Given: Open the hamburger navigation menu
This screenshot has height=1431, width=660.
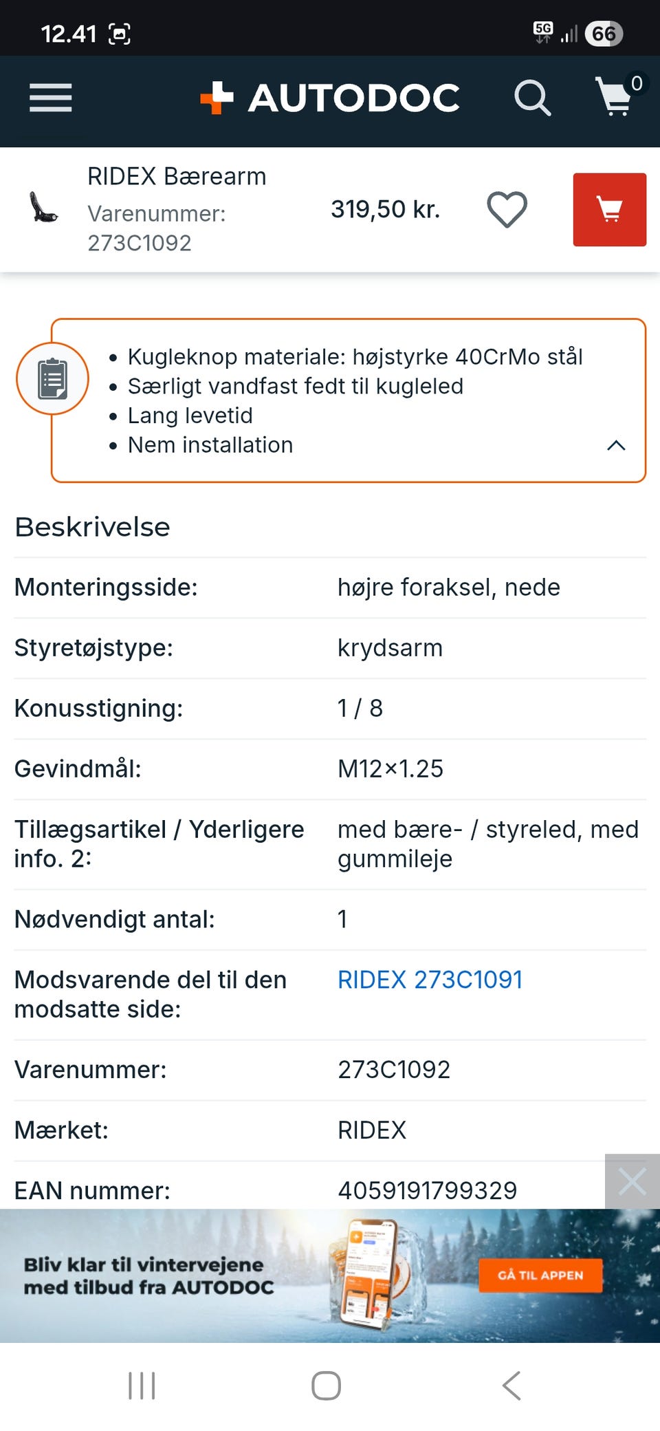Looking at the screenshot, I should 50,98.
